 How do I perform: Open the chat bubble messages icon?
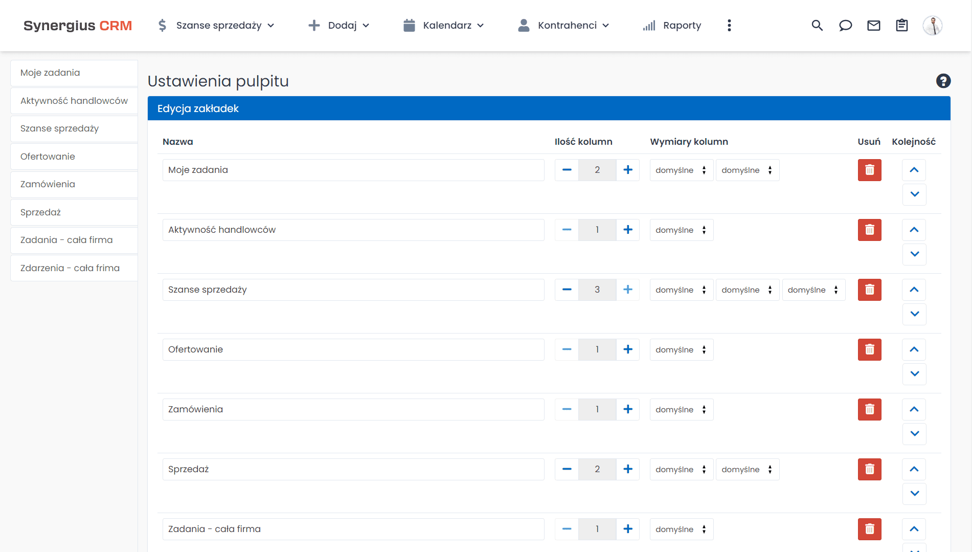pyautogui.click(x=845, y=26)
